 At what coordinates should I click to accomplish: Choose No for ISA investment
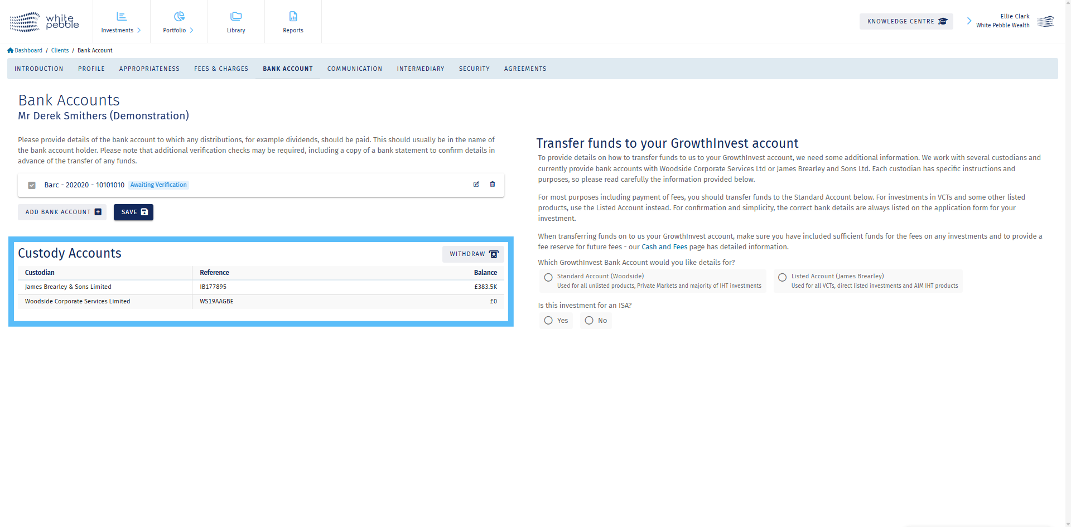coord(589,321)
